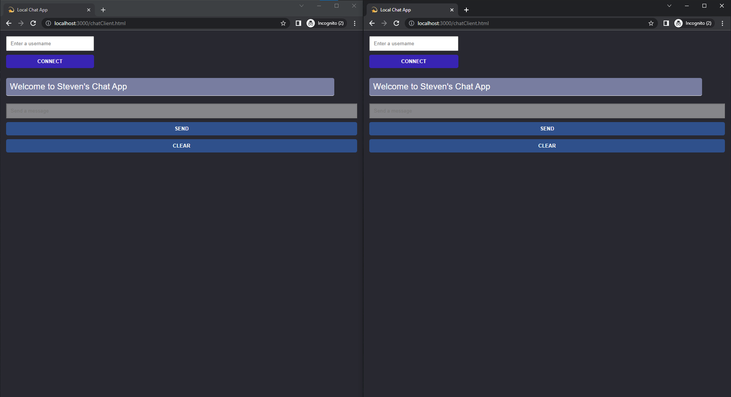Click the SEND button in the left window
Screen dimensions: 731x397
point(182,129)
